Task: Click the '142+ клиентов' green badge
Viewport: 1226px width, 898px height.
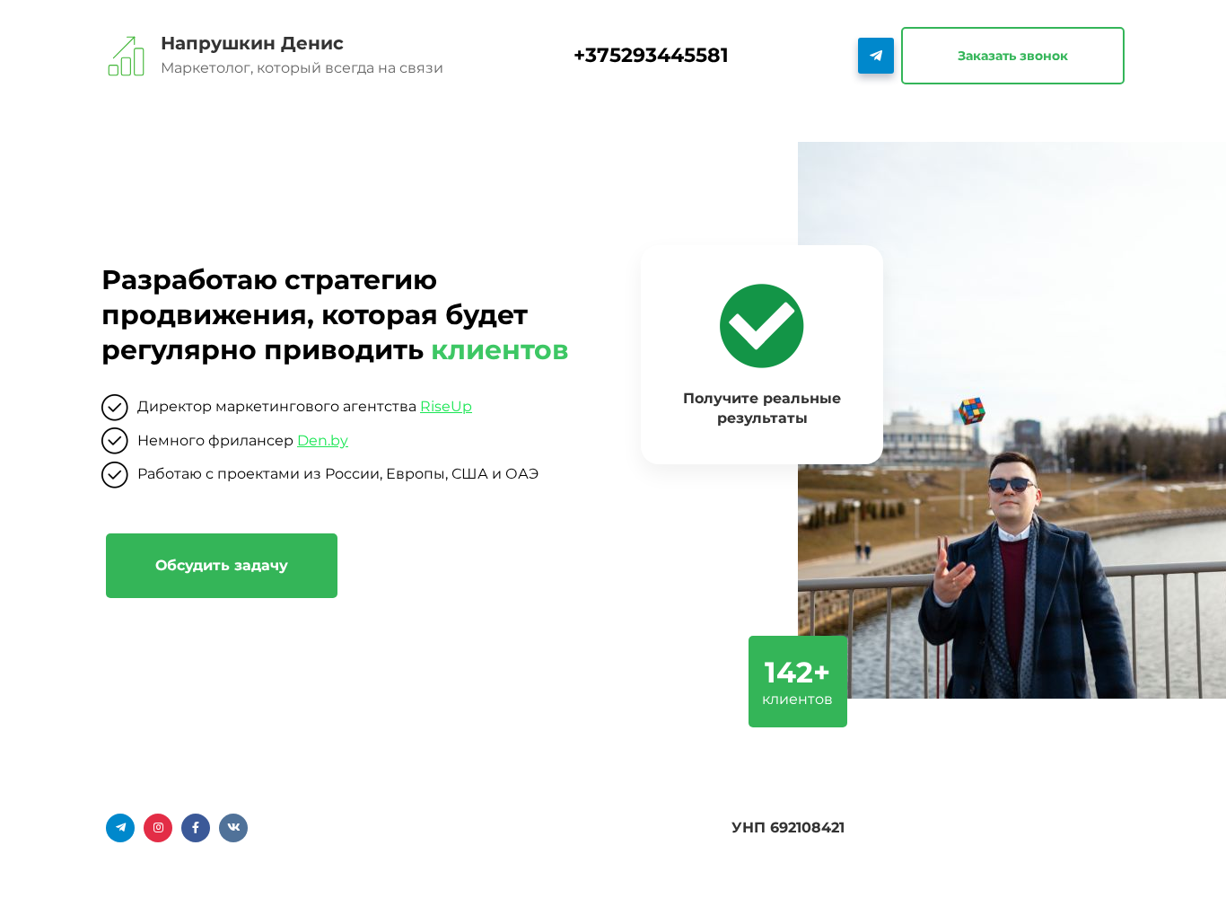Action: pyautogui.click(x=798, y=682)
